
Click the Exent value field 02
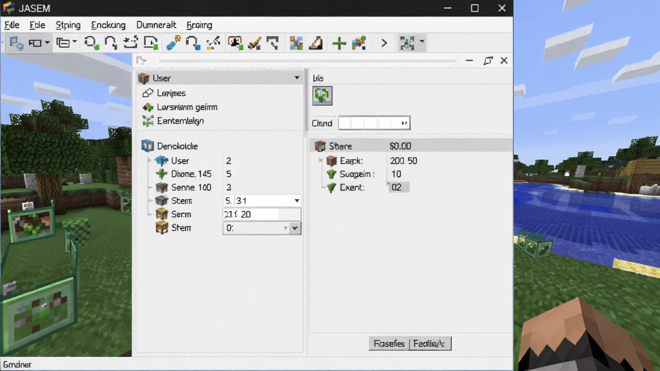[398, 187]
